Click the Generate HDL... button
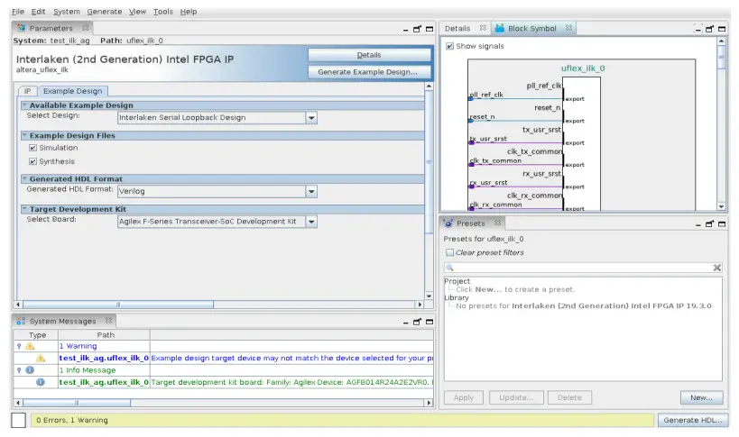 (693, 420)
